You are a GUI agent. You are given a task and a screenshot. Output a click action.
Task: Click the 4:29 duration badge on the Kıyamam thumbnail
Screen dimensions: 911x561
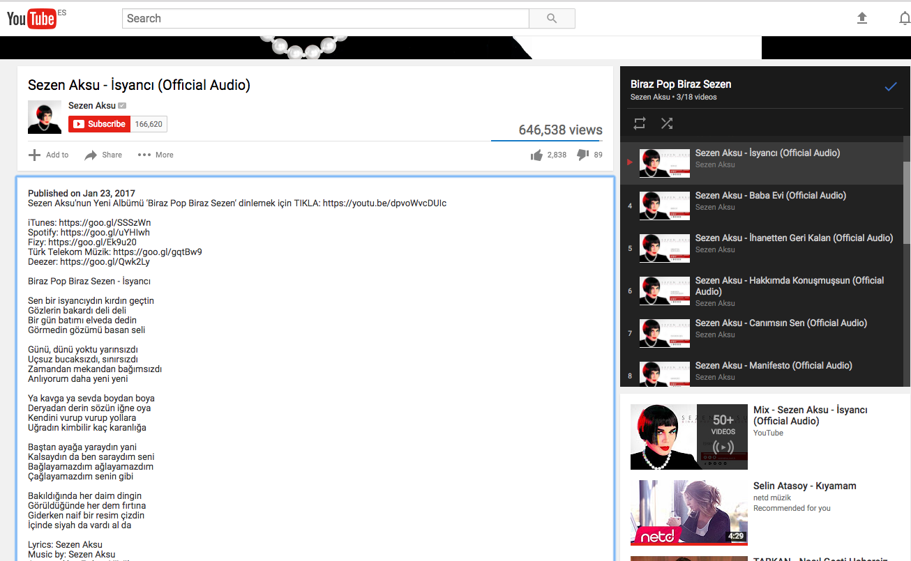735,537
